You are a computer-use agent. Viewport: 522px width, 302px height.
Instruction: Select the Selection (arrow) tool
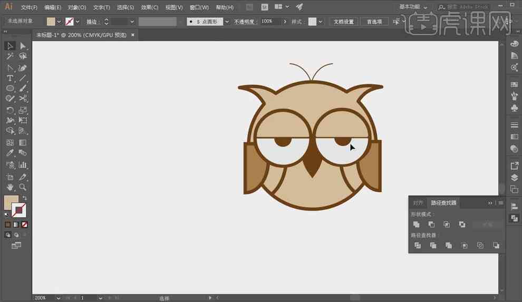(10, 46)
